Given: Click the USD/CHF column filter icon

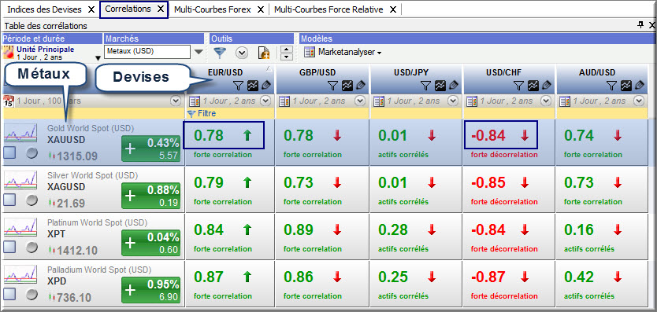Looking at the screenshot, I should 518,86.
